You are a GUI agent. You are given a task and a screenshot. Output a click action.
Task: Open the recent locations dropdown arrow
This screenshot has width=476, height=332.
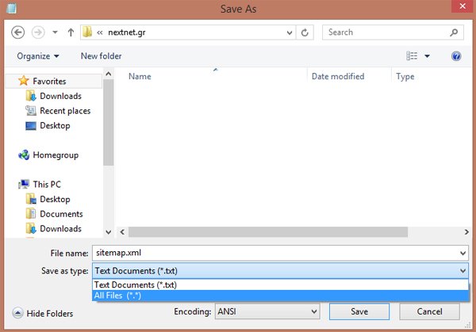(x=55, y=32)
